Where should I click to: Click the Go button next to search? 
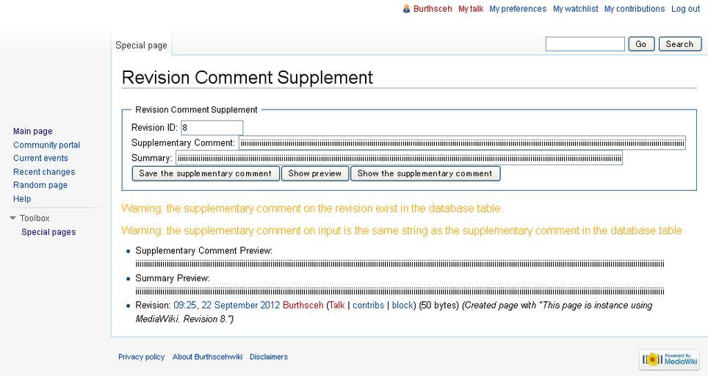641,44
